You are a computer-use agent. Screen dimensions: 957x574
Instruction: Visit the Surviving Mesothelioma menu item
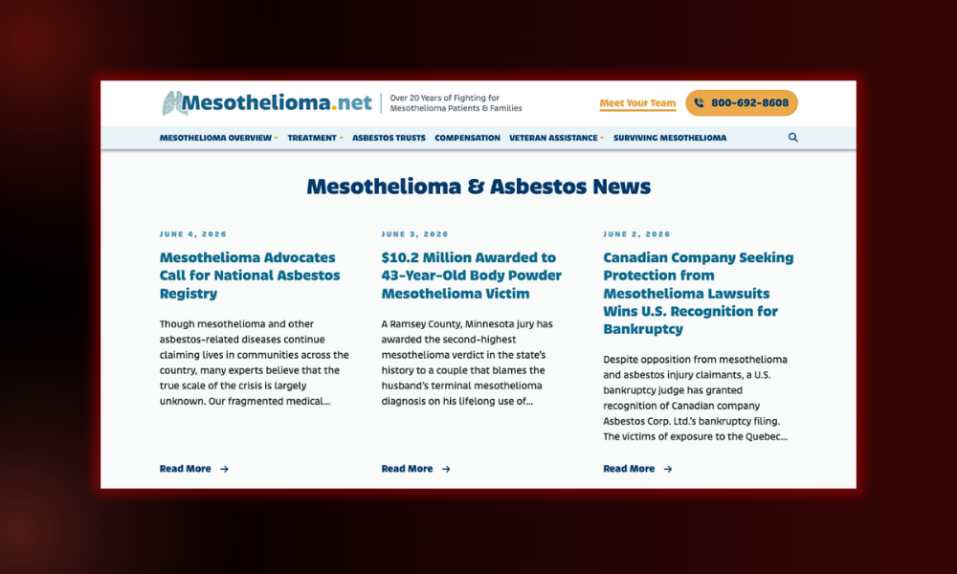tap(670, 138)
